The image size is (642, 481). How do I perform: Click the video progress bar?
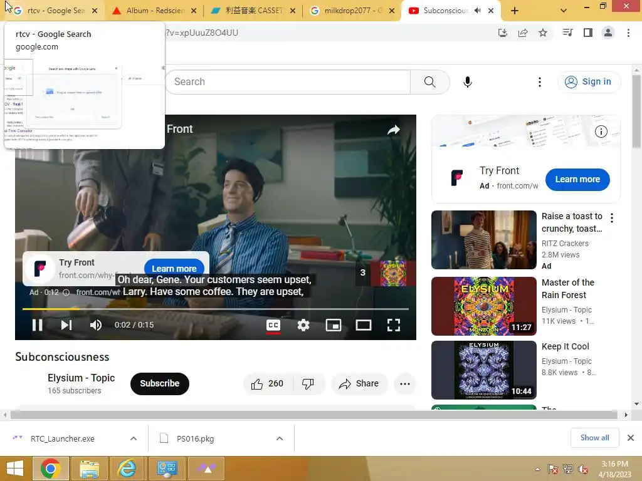pos(216,309)
